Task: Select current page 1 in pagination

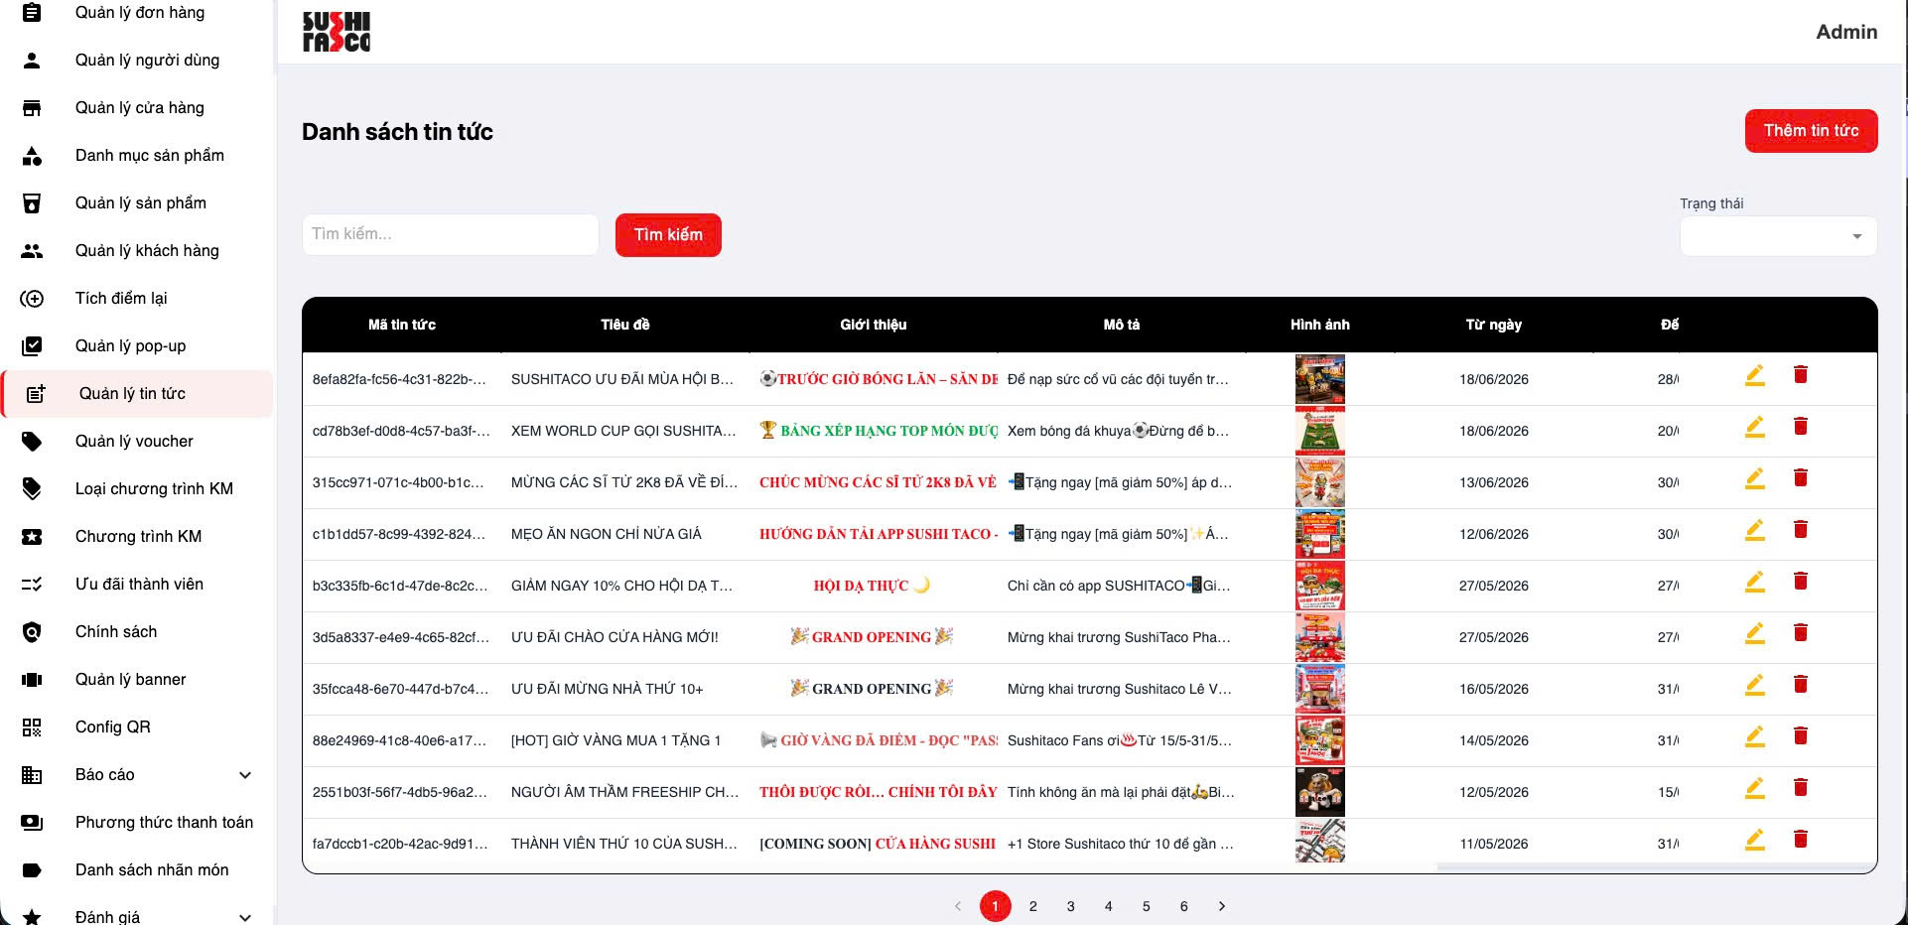Action: point(996,906)
